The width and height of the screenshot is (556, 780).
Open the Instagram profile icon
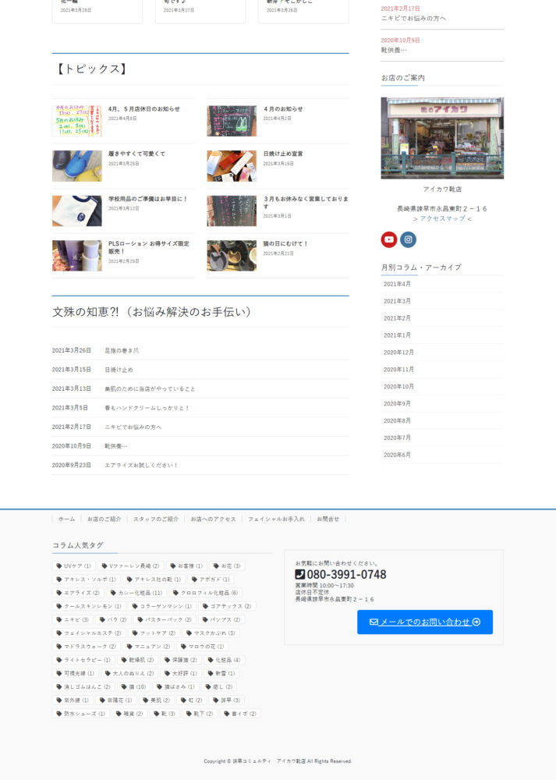(409, 239)
